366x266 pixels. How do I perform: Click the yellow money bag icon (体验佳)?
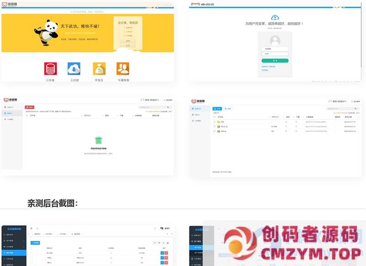(99, 69)
